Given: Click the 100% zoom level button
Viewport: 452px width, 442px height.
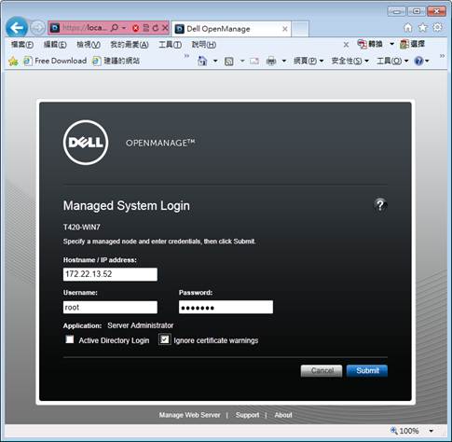Looking at the screenshot, I should coord(404,431).
